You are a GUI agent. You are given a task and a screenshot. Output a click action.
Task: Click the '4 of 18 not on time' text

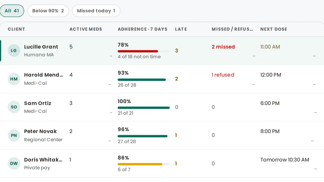click(x=139, y=57)
